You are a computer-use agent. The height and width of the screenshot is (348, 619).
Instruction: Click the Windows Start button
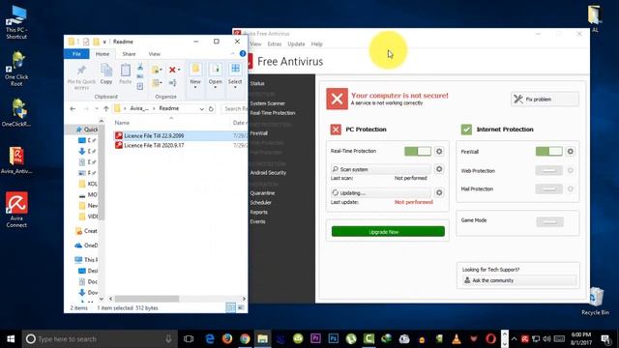[11, 339]
